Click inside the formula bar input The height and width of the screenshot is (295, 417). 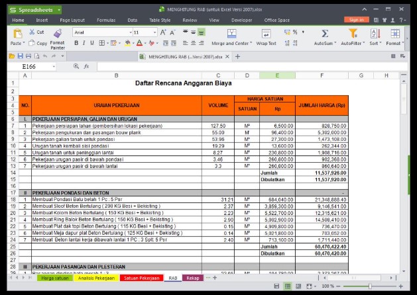[252, 67]
